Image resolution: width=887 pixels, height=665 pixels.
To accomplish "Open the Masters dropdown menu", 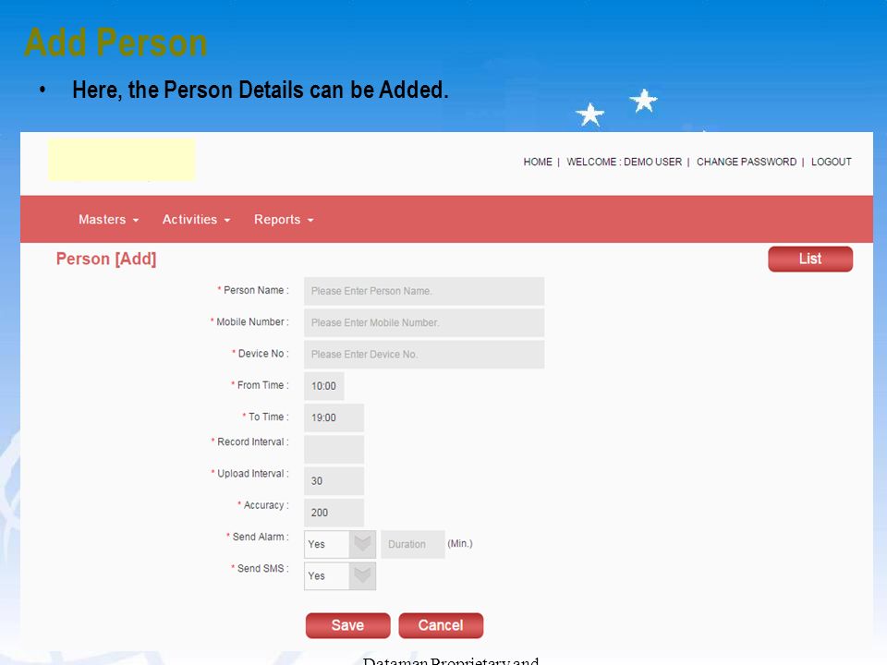I will tap(109, 220).
